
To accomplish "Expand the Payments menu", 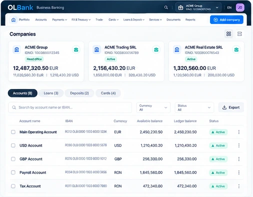I will (59, 19).
